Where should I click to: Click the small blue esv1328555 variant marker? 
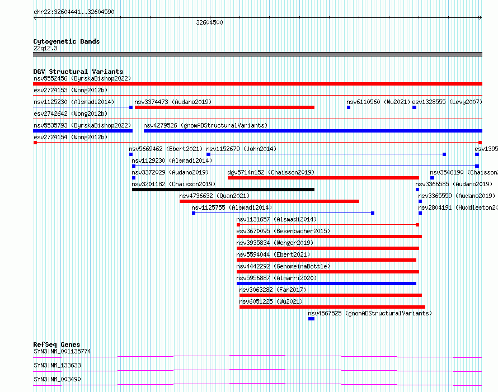pos(414,107)
